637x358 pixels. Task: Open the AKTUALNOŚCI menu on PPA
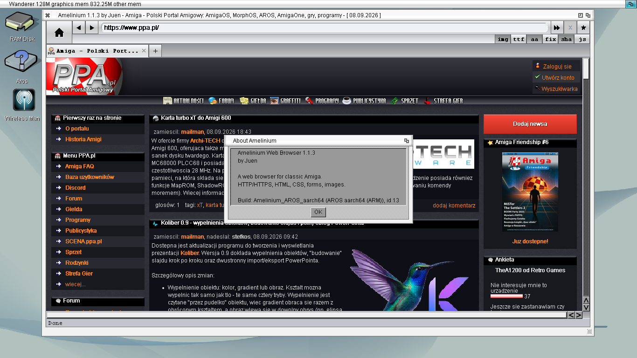(183, 101)
